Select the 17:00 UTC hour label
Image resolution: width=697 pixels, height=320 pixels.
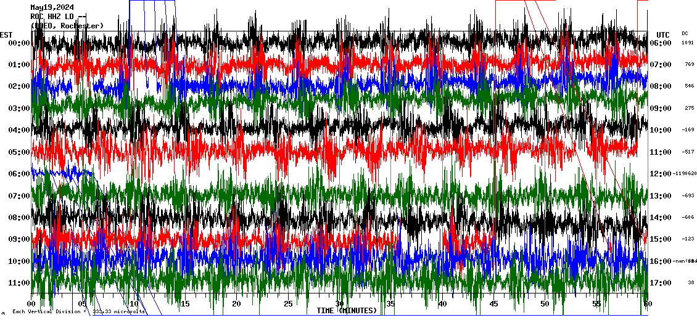tap(660, 283)
